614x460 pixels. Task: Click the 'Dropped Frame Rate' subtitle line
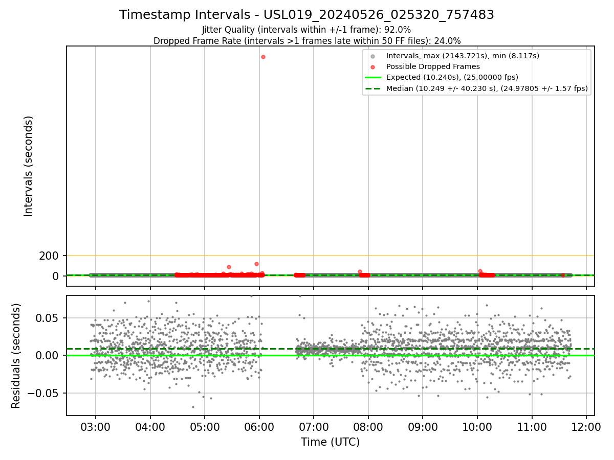coord(307,41)
